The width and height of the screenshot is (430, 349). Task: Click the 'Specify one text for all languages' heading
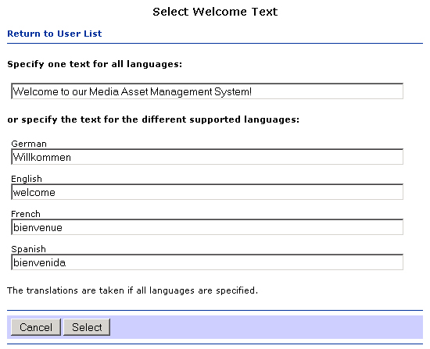[x=95, y=64]
